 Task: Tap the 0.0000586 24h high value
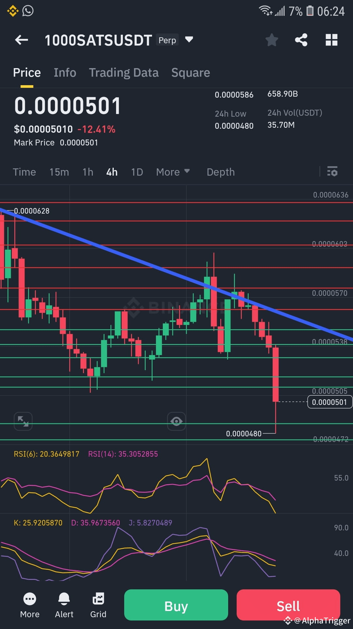point(234,95)
